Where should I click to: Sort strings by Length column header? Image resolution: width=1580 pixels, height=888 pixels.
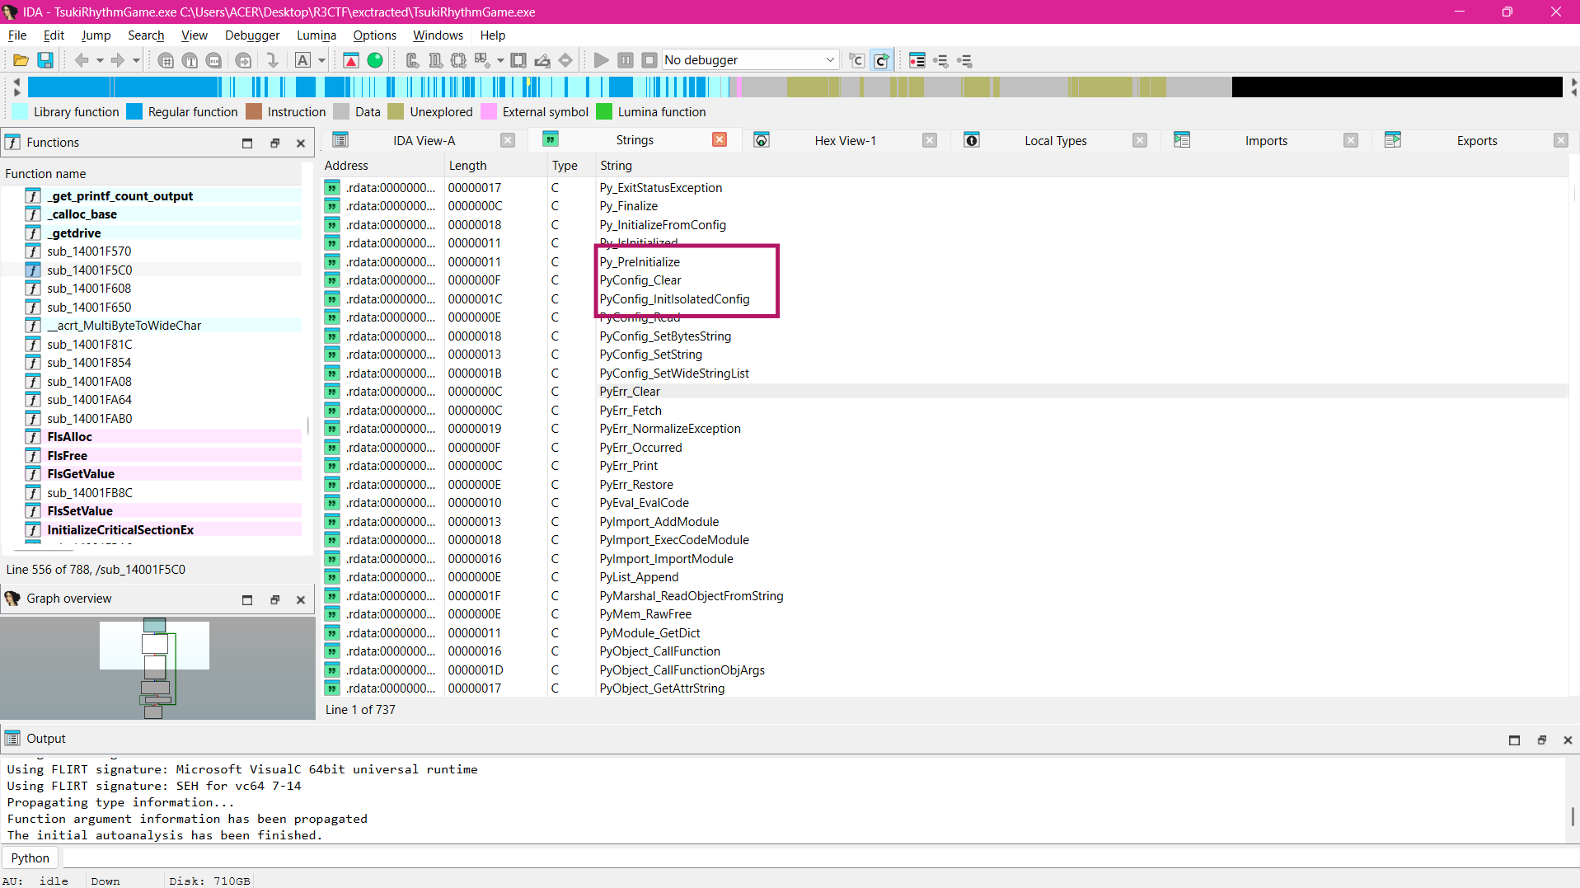[x=496, y=166]
